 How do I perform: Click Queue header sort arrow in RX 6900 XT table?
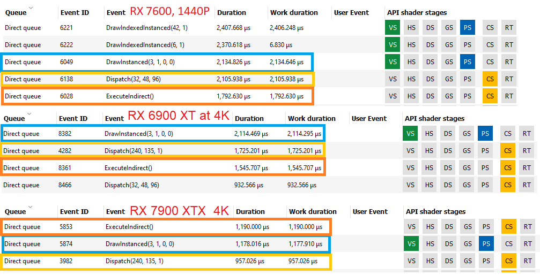click(x=29, y=114)
